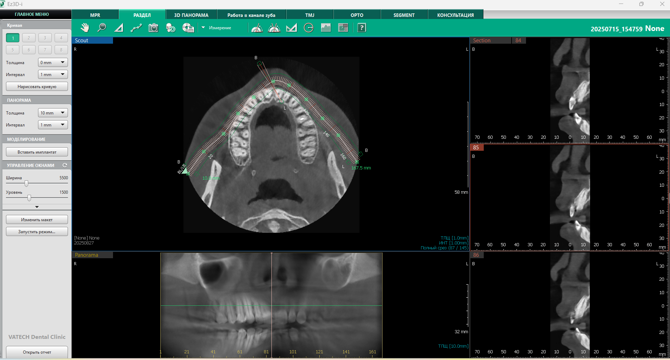Switch to the 3D ПАНОРАМА tab
This screenshot has height=360, width=670.
[x=191, y=15]
